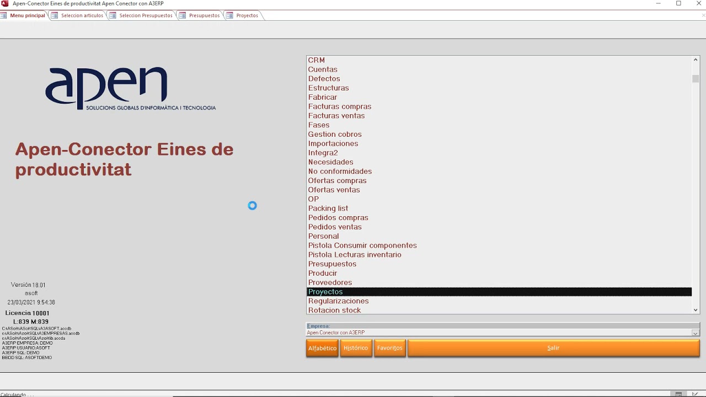
Task: Switch to Form View in the status bar
Action: pyautogui.click(x=678, y=394)
